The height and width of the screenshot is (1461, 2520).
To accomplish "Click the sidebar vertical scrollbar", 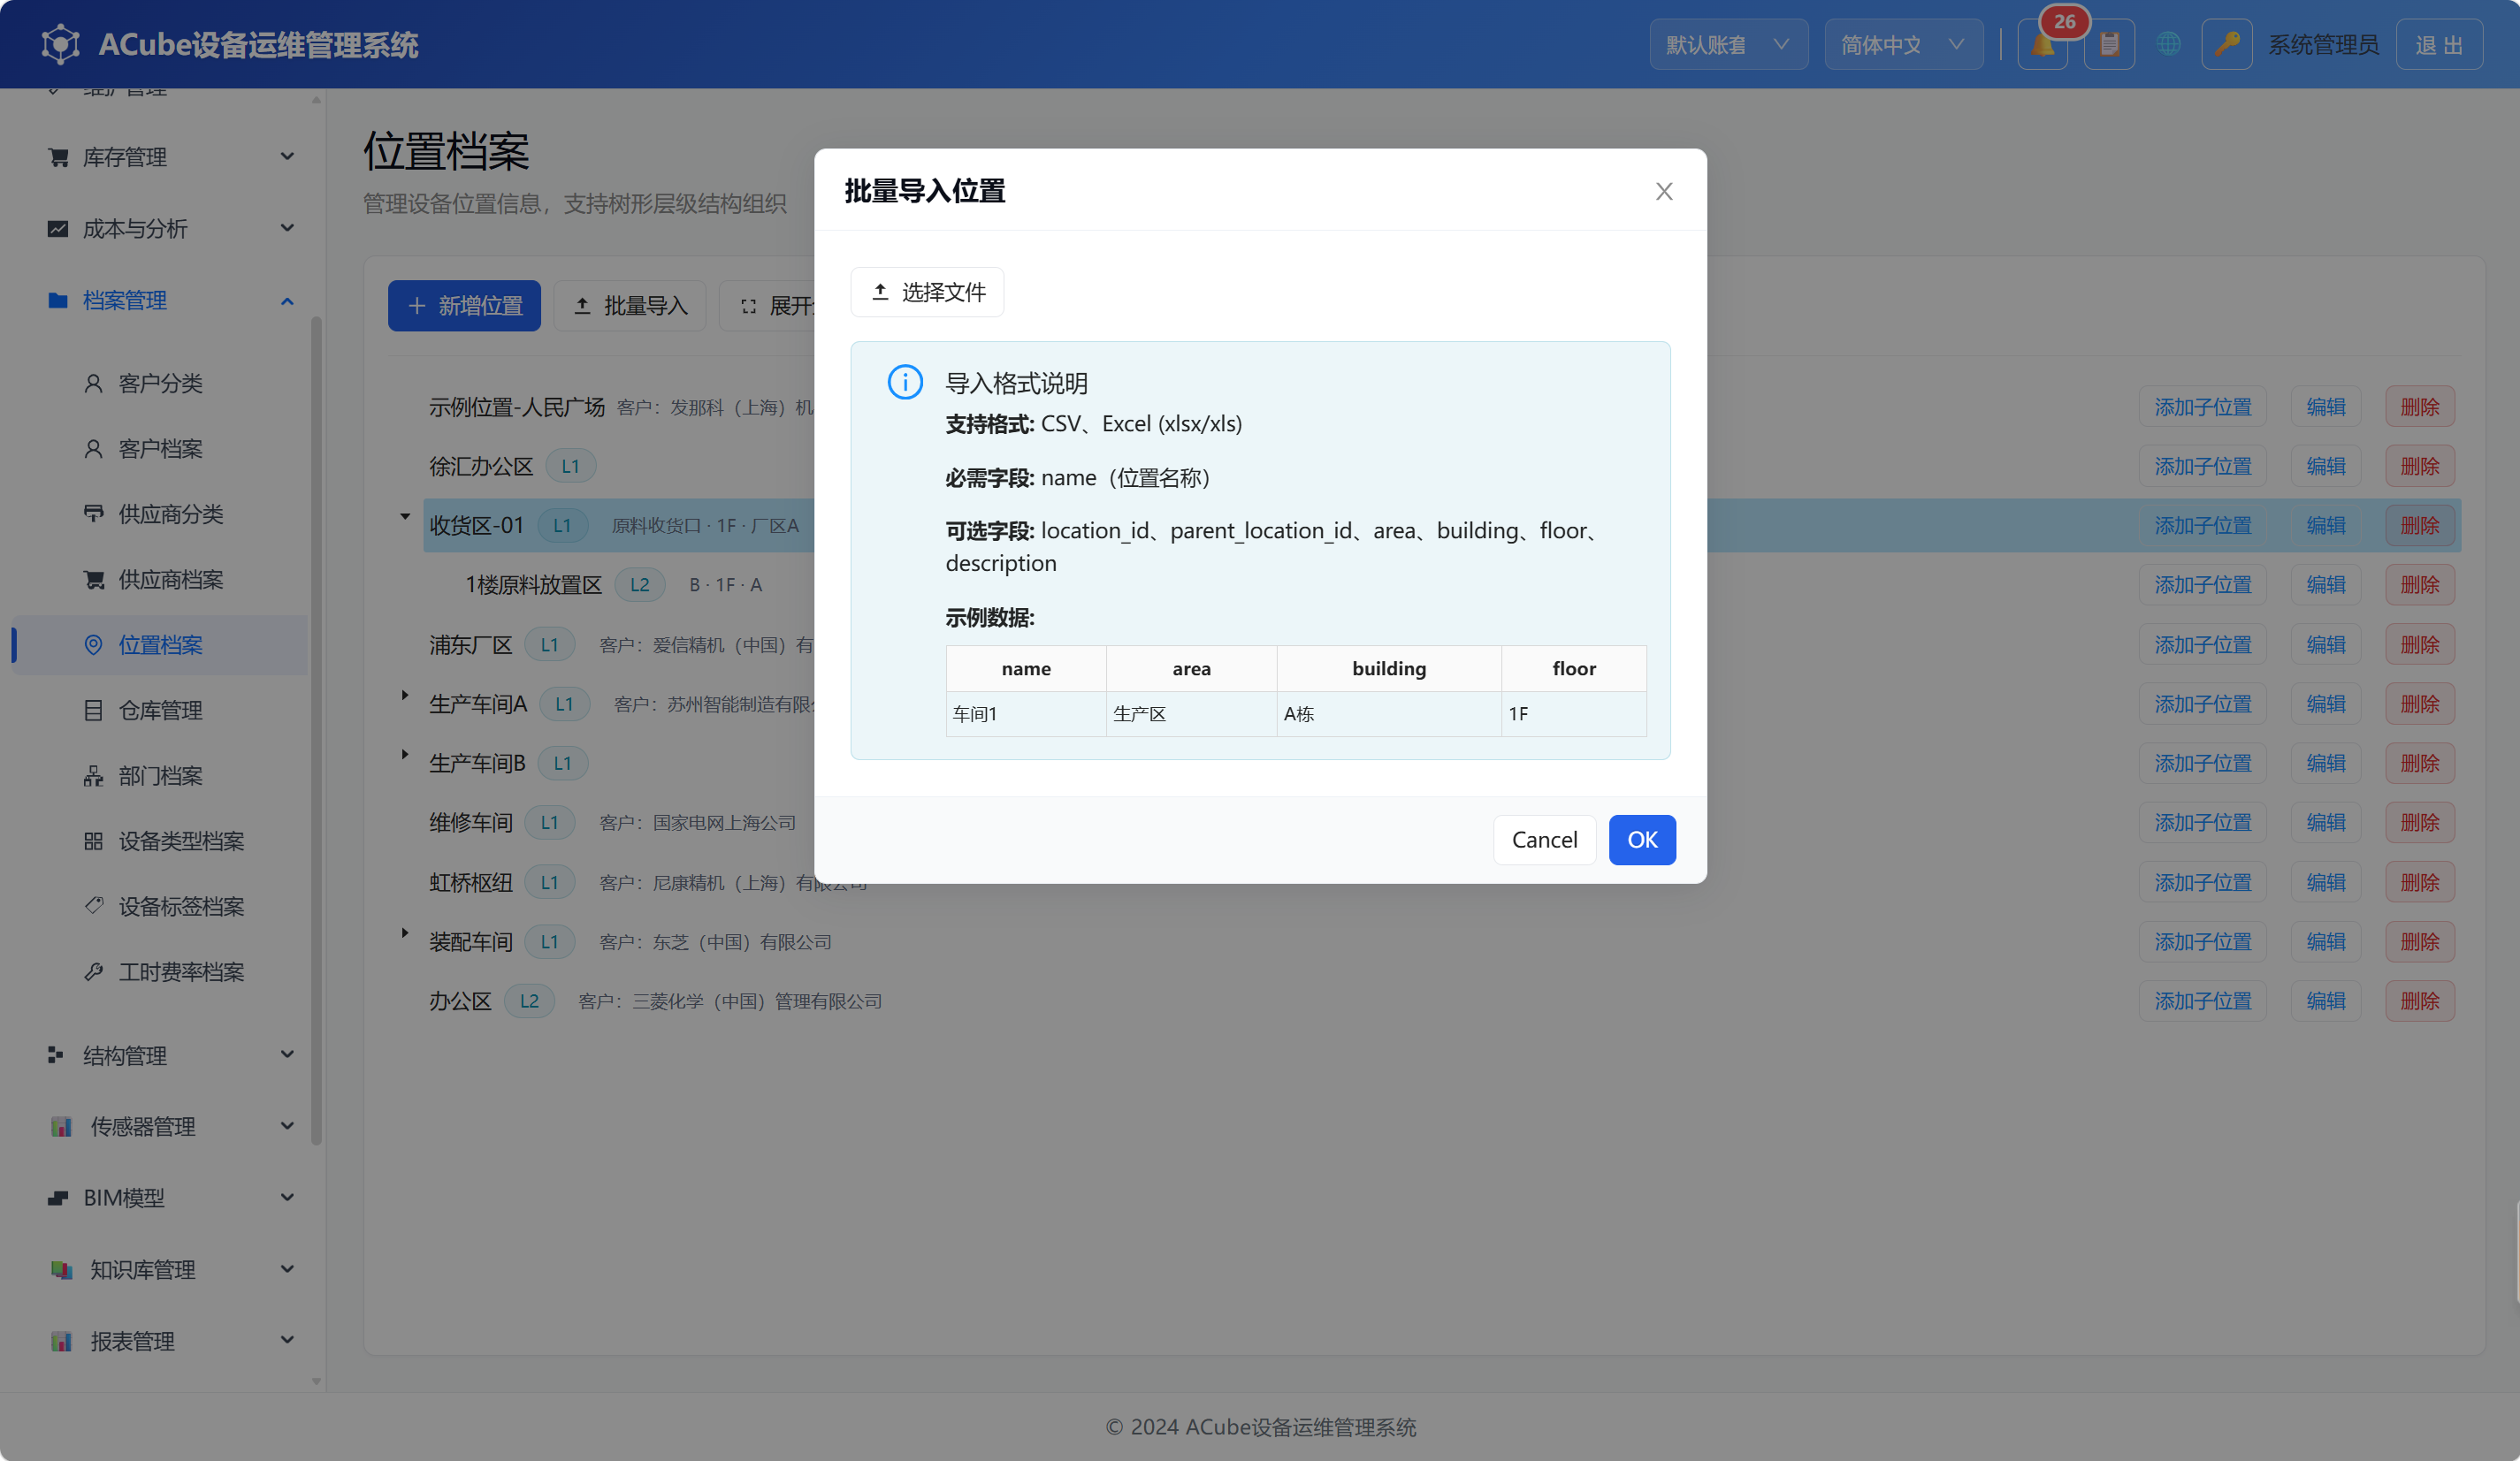I will (x=316, y=729).
